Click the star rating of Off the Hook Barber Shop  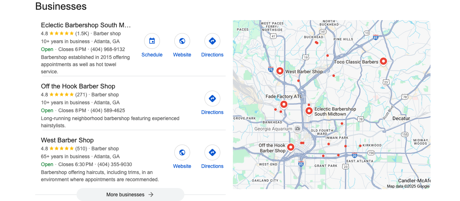click(x=61, y=95)
